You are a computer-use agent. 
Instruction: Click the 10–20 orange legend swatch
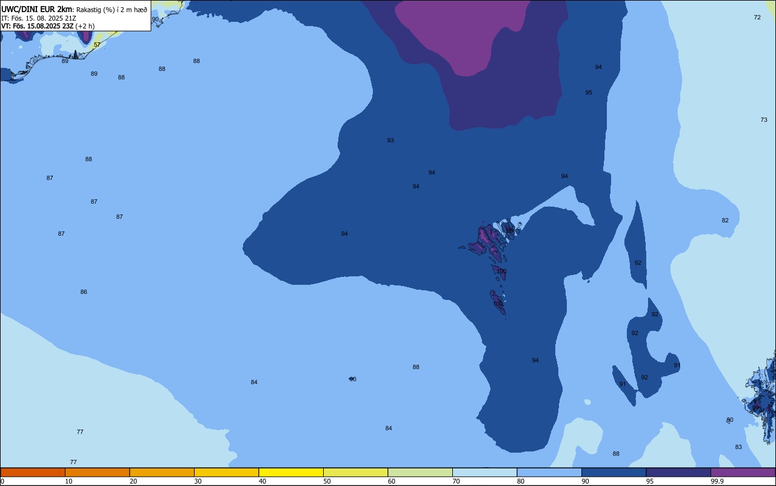[97, 472]
